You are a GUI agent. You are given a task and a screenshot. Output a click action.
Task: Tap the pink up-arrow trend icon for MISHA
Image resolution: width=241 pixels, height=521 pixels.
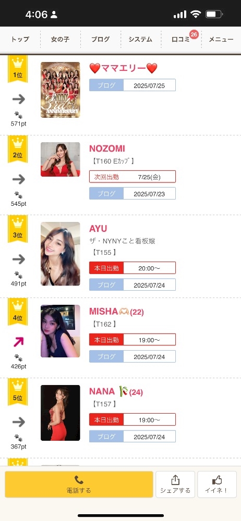18,342
